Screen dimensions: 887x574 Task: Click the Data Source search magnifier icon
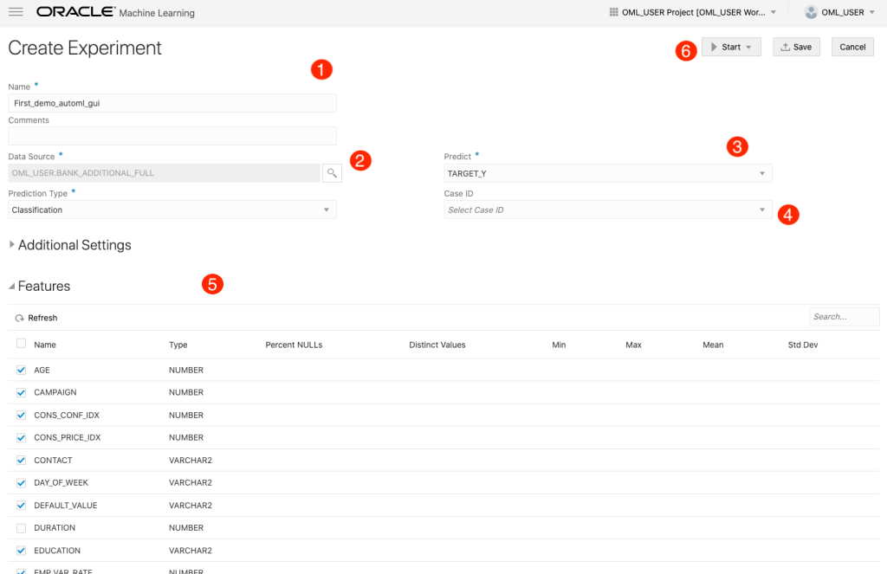pos(332,173)
